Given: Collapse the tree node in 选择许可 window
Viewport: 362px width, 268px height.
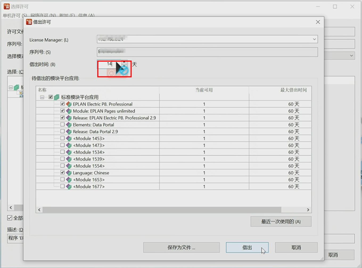Looking at the screenshot, I should [11, 87].
